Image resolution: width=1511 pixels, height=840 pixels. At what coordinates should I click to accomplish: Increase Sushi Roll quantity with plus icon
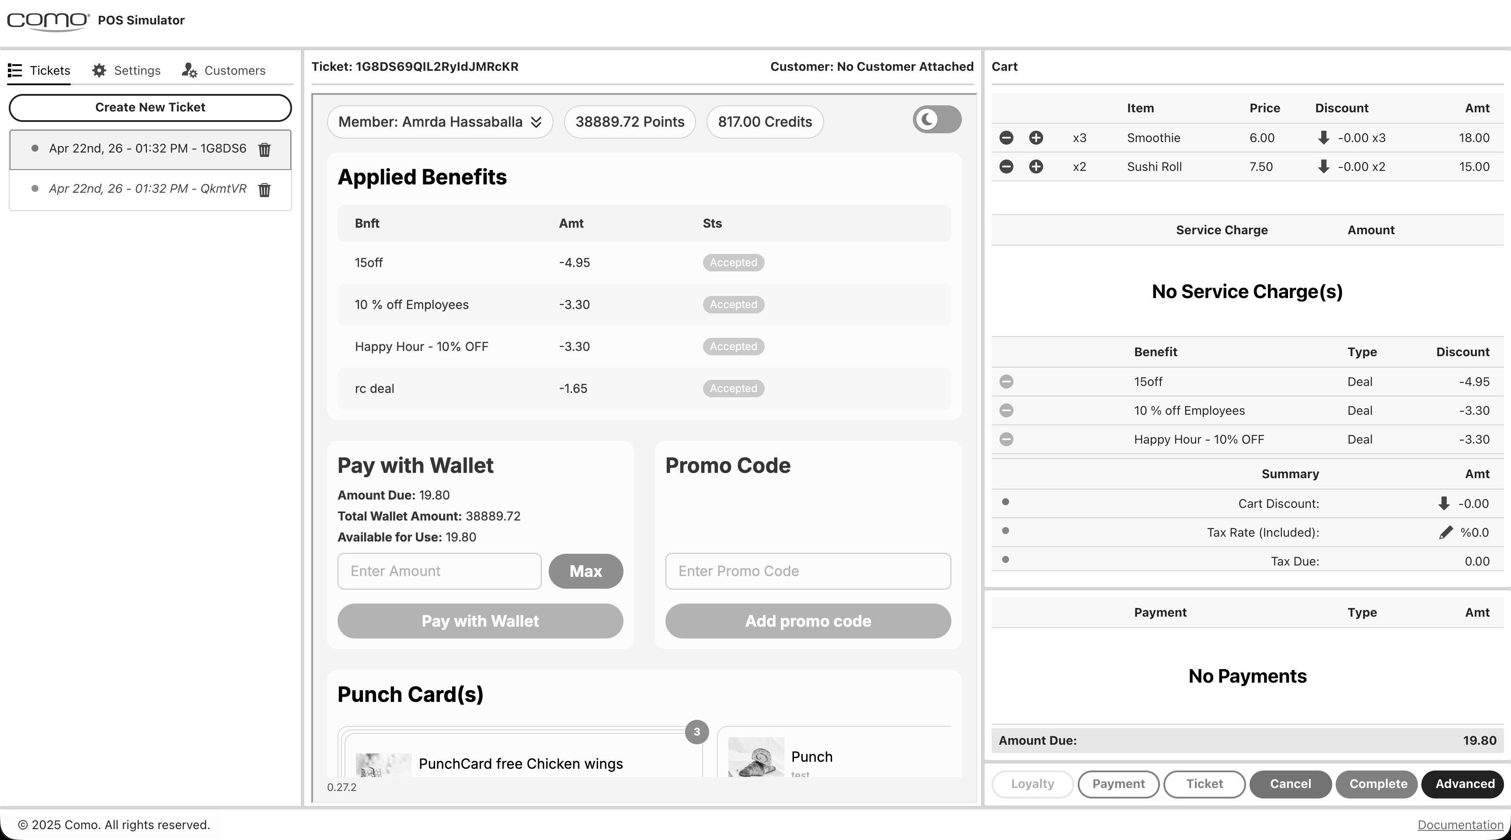click(x=1036, y=167)
